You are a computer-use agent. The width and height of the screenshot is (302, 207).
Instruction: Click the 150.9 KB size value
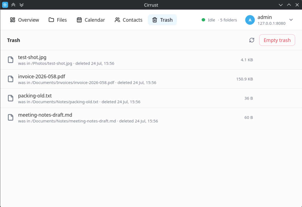click(244, 79)
